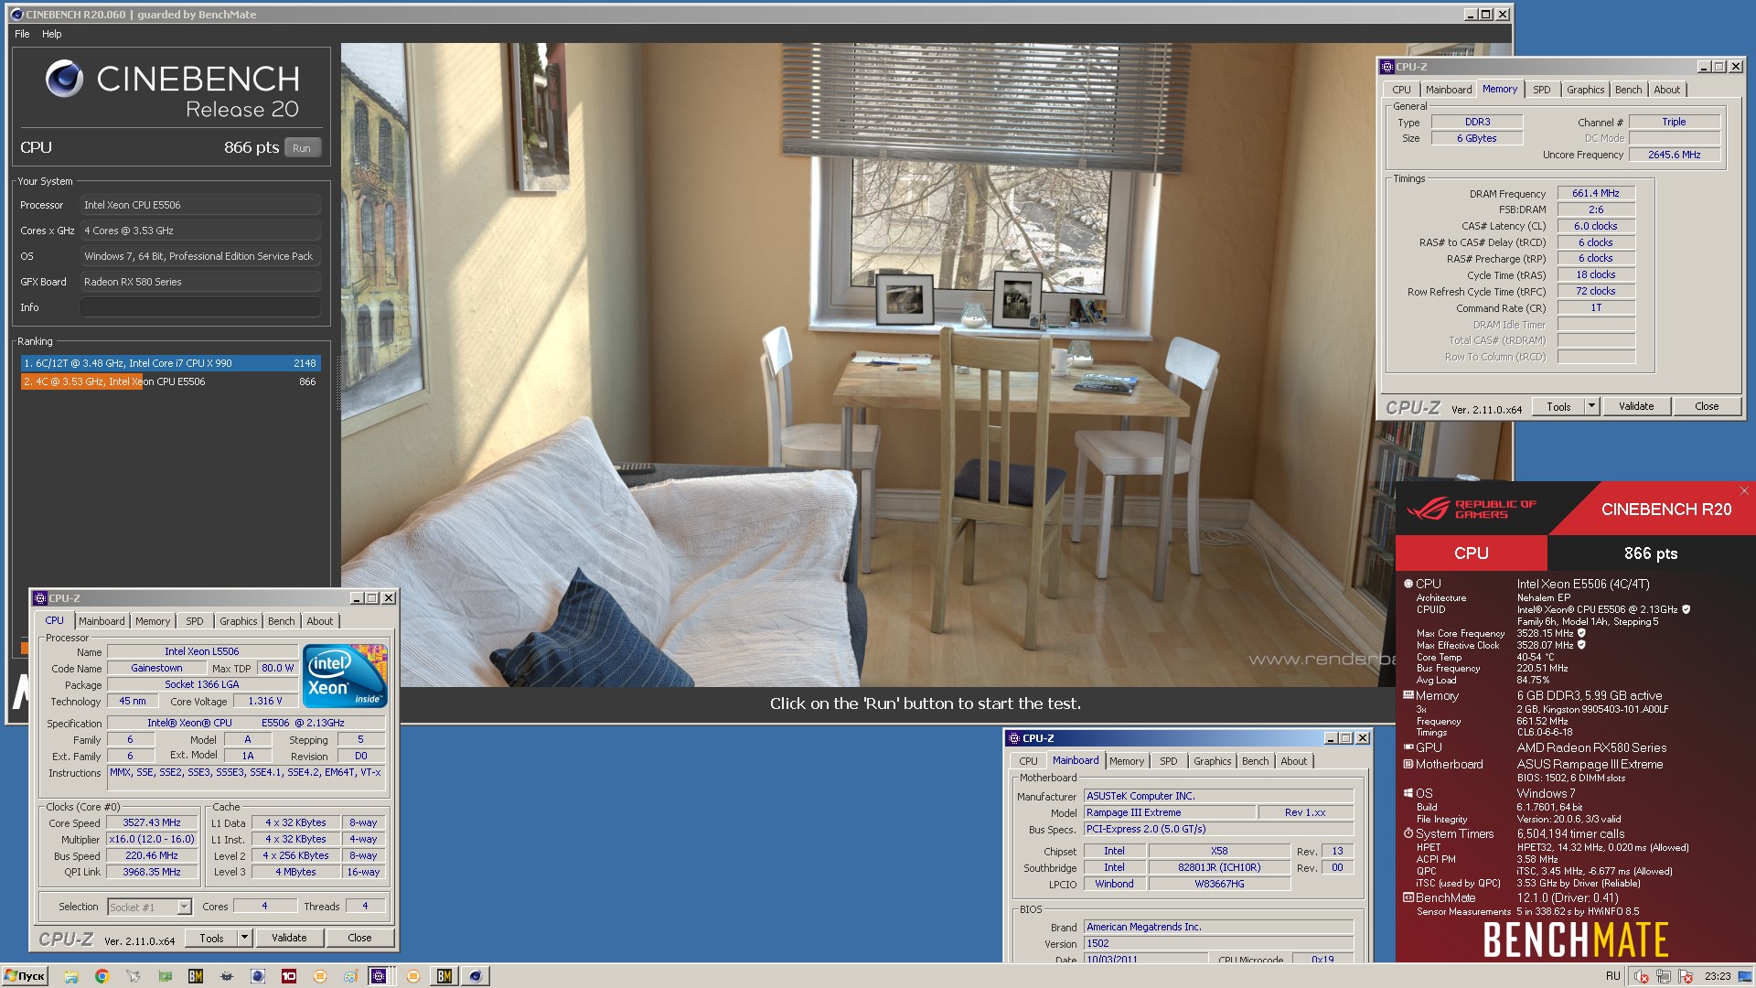
Task: Select the Core i7 X 990 ranking row
Action: click(170, 363)
